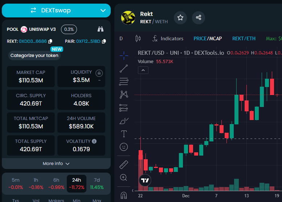The height and width of the screenshot is (202, 282).
Task: Click the TOTAL MKTCAP $110.53M card
Action: point(31,123)
